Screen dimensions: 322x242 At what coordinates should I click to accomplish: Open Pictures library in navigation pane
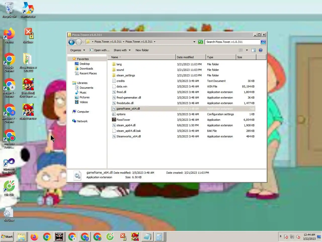coord(85,97)
